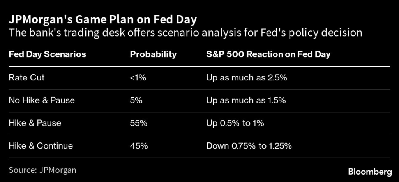Click the Bloomberg logo
Viewport: 399px width, 182px height.
click(x=369, y=171)
